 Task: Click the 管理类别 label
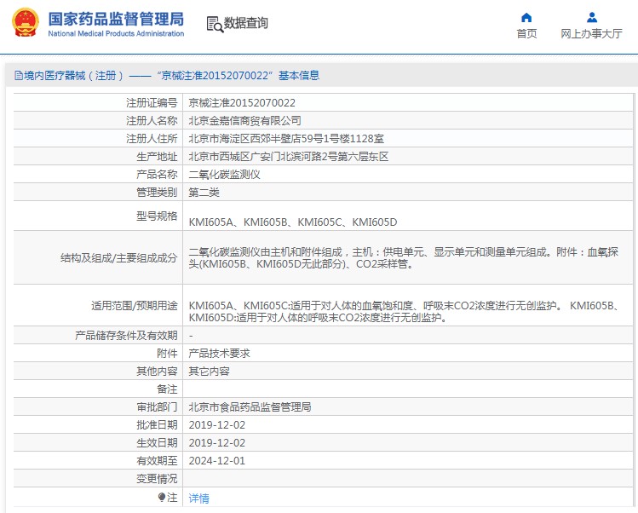(x=157, y=193)
